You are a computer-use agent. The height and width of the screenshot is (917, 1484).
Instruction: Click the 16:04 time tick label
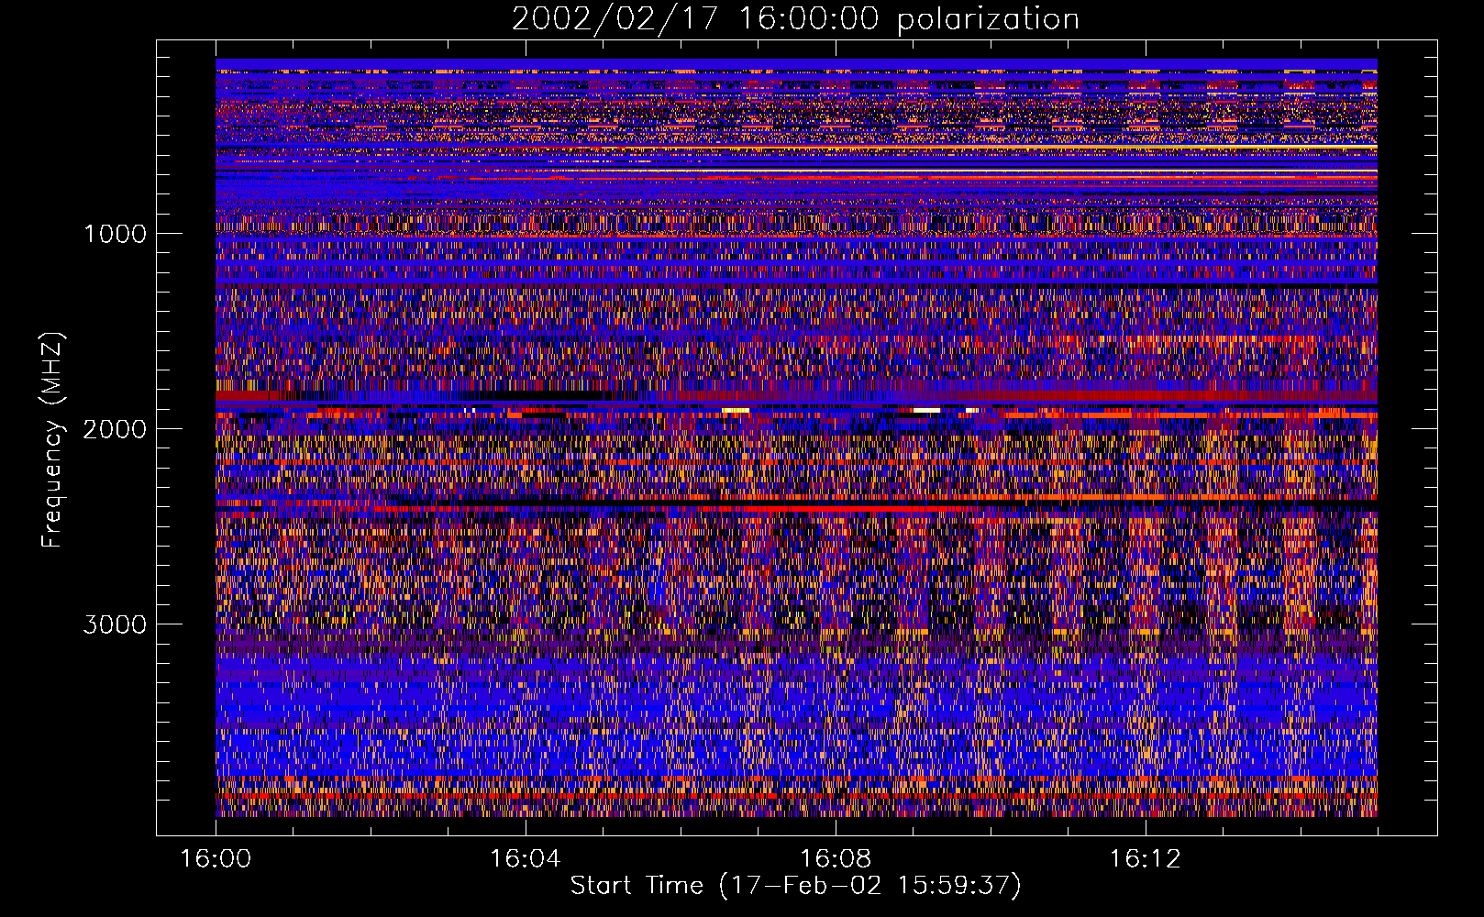(x=525, y=859)
